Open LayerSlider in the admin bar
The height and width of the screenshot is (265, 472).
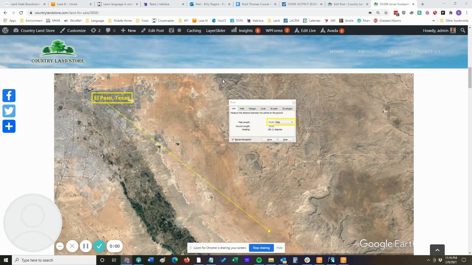(x=216, y=31)
